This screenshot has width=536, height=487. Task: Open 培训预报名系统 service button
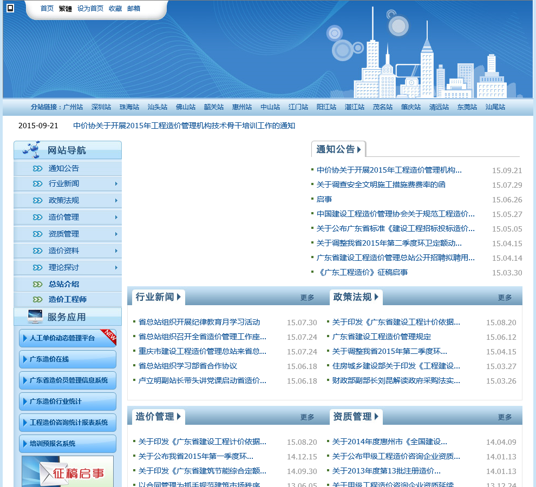(x=67, y=444)
